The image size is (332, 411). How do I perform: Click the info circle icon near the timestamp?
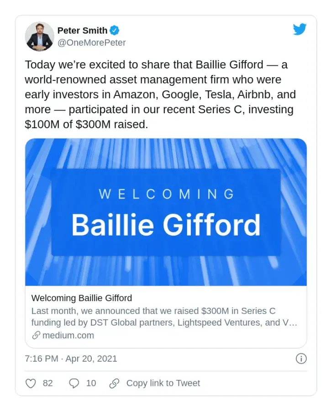coord(301,359)
